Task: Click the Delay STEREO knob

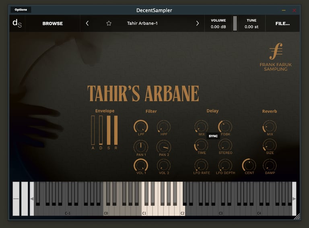Action: [225, 145]
